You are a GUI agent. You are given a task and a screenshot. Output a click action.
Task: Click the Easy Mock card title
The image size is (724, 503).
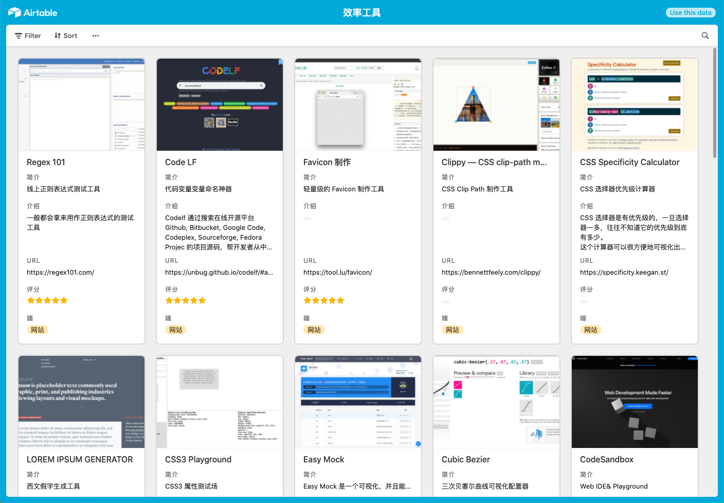(323, 459)
